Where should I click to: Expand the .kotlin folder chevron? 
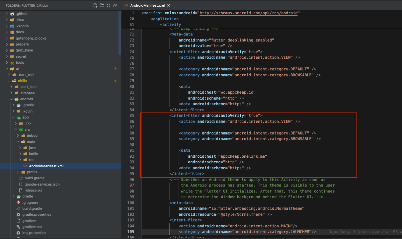(14, 111)
